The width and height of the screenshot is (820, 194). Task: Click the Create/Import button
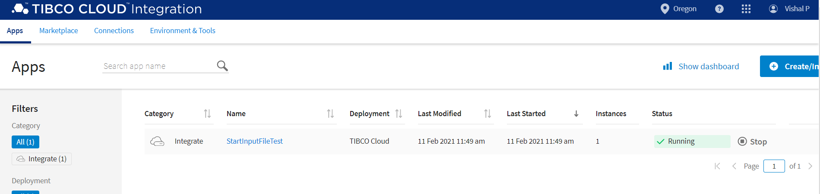pos(789,66)
